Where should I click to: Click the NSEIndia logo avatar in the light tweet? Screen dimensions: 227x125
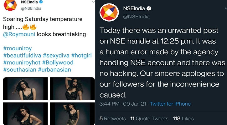click(x=10, y=5)
